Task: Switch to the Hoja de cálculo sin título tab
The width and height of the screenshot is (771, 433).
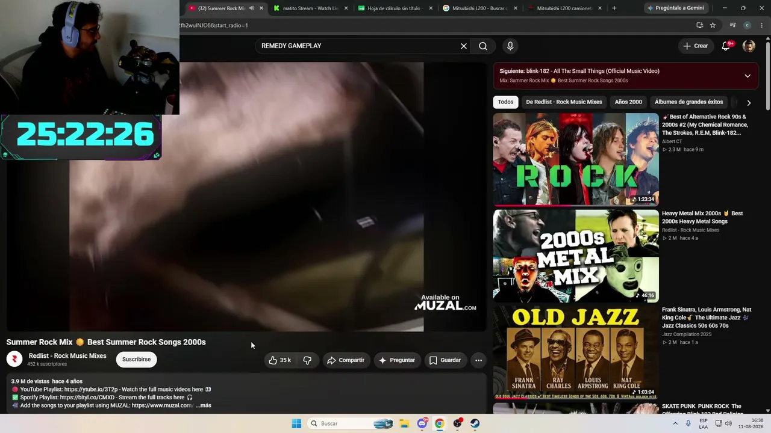Action: 395,8
